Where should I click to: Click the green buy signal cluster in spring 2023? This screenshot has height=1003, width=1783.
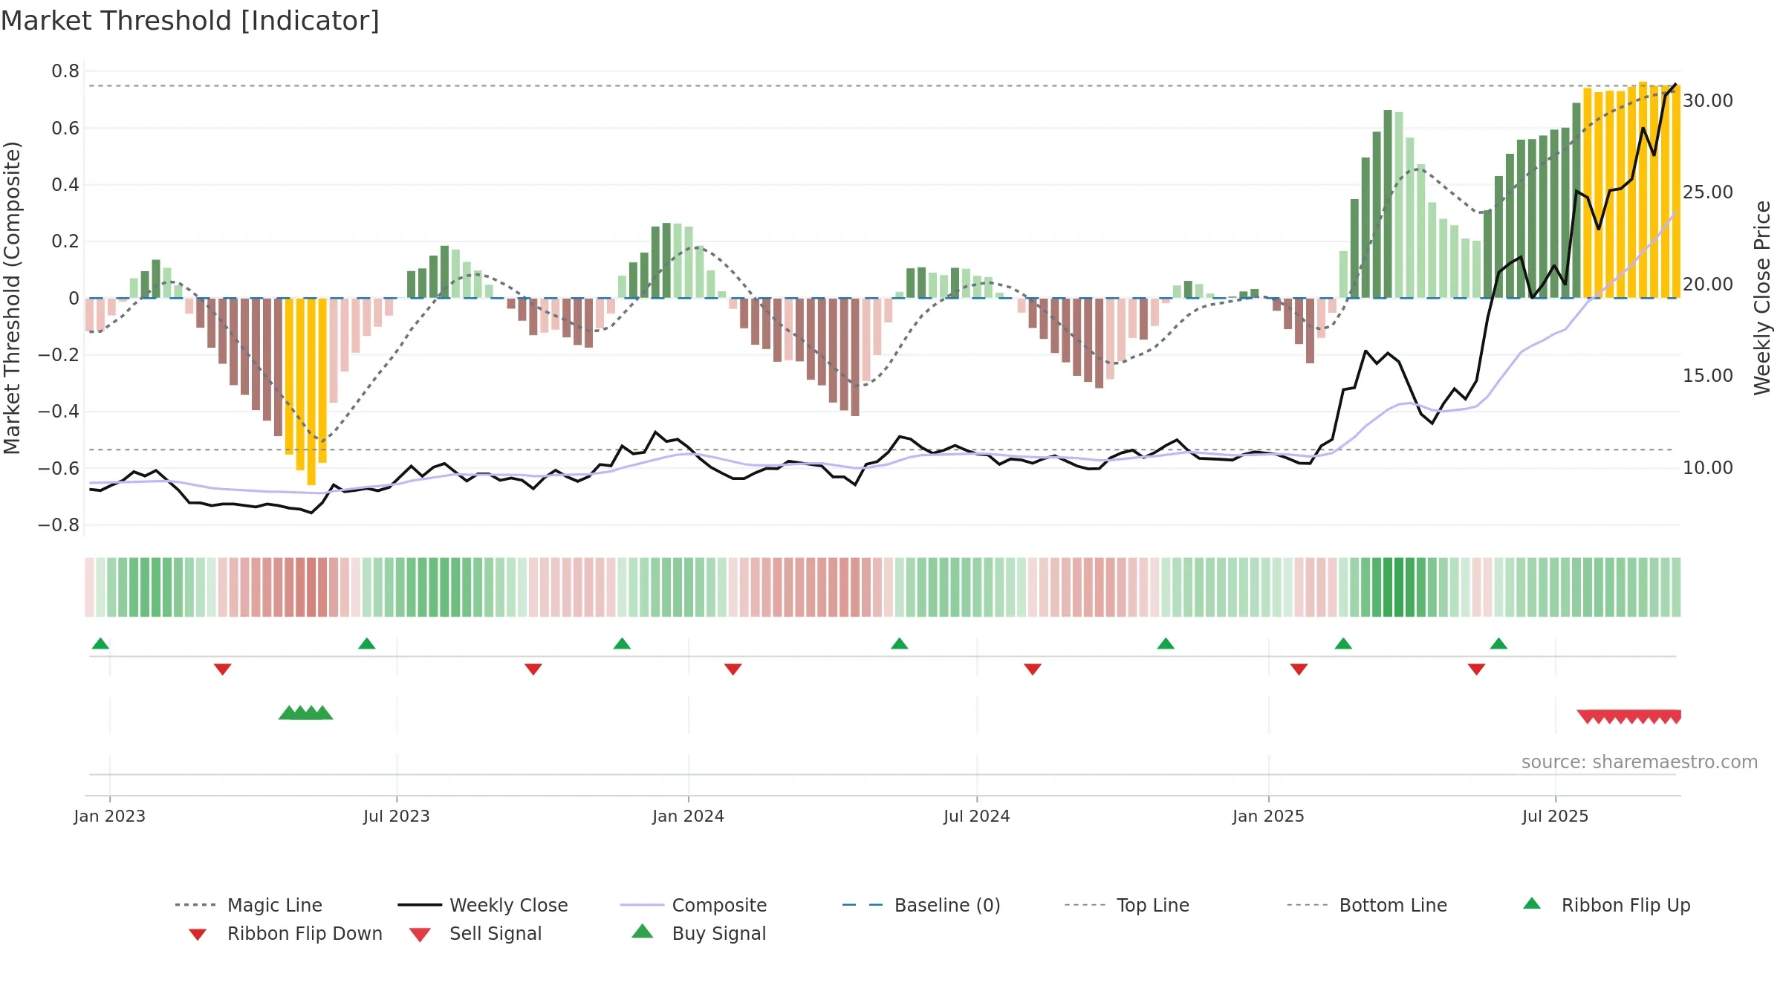point(305,713)
